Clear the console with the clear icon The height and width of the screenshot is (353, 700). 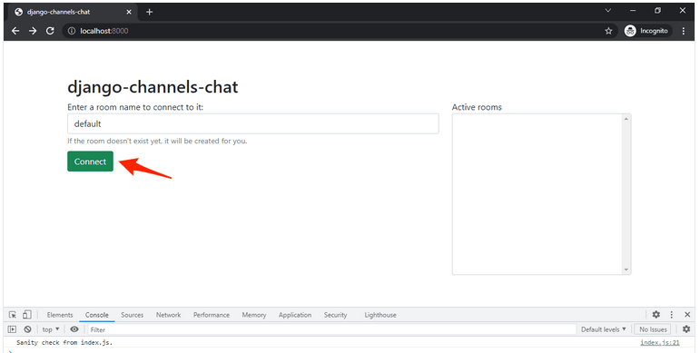coord(27,329)
